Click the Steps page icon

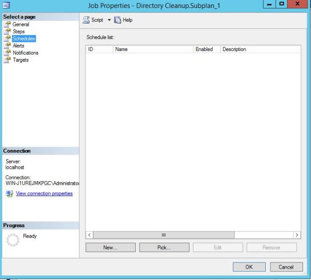tap(8, 32)
